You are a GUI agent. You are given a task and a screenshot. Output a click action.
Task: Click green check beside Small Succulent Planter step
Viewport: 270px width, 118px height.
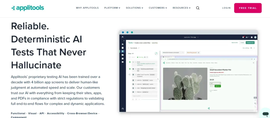pyautogui.click(x=130, y=69)
